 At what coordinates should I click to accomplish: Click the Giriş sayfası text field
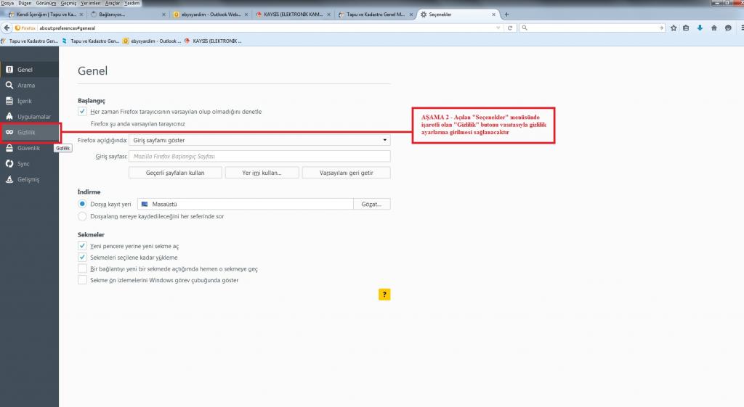click(259, 156)
